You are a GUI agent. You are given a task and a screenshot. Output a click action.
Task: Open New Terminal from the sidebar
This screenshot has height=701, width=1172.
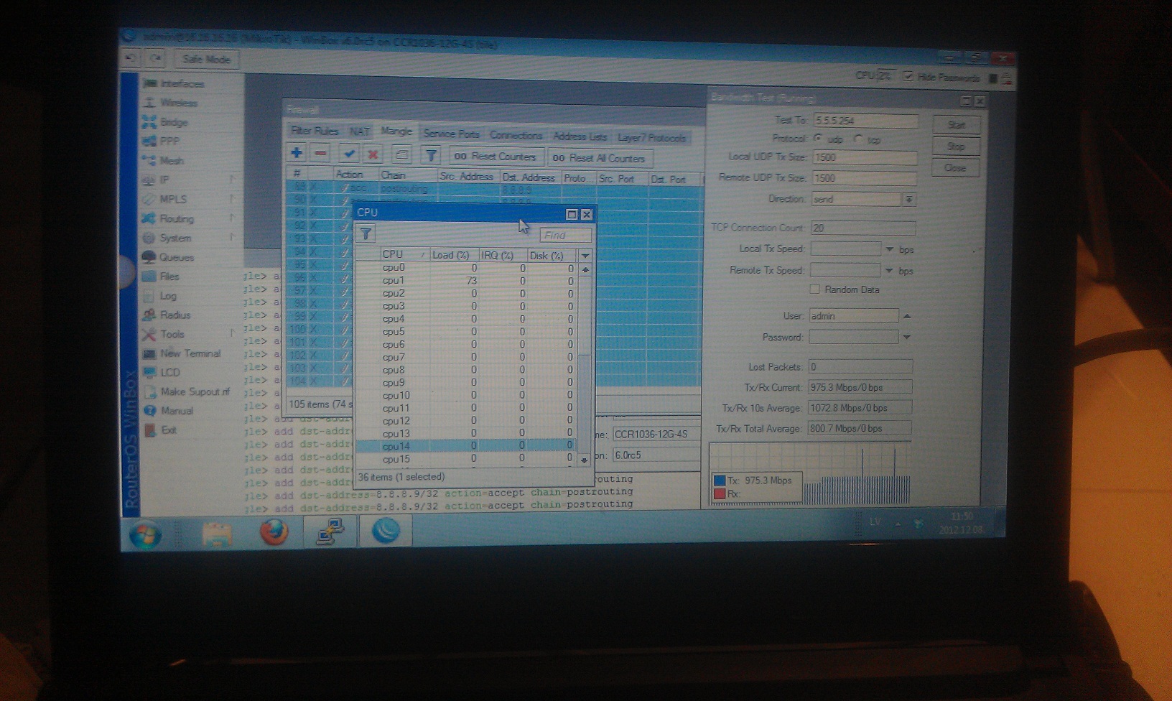[182, 353]
